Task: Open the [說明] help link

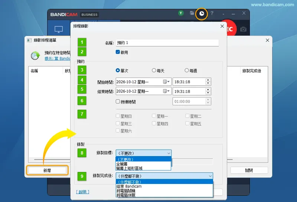Action: click(x=82, y=192)
